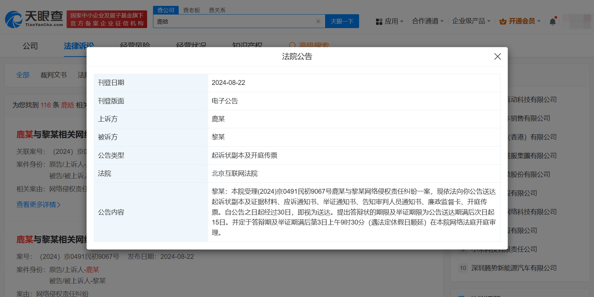
Task: Clear the search box text
Action: point(318,21)
